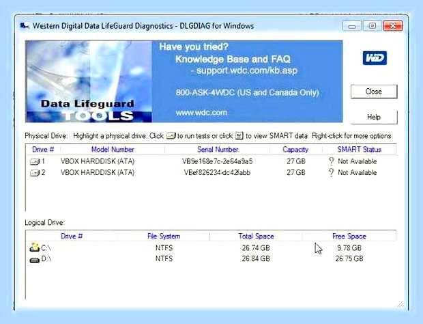This screenshot has height=324, width=423.
Task: Click the run tests icon in instructions
Action: pos(171,135)
